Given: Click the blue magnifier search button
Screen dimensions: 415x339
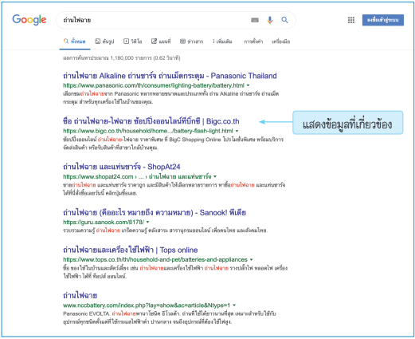Looking at the screenshot, I should (x=284, y=20).
